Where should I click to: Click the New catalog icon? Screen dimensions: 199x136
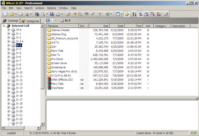point(5,14)
